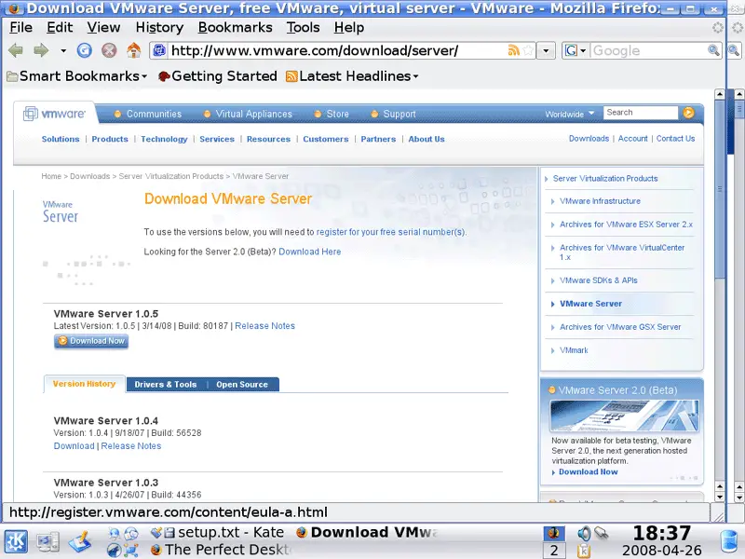The width and height of the screenshot is (745, 559).
Task: Open Release Notes for version 1.0.5
Action: (x=264, y=325)
